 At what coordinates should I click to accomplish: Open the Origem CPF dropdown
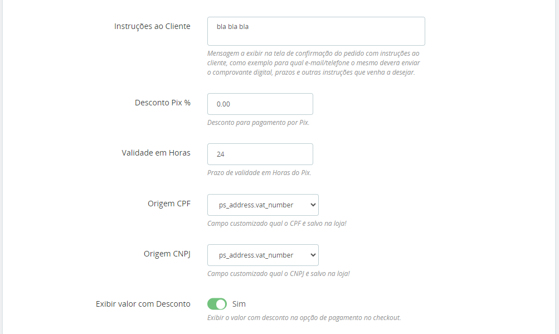click(x=263, y=205)
